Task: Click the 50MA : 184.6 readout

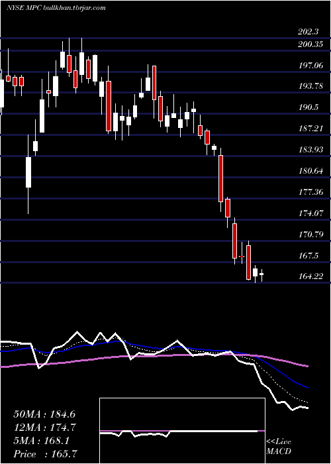Action: click(x=46, y=414)
